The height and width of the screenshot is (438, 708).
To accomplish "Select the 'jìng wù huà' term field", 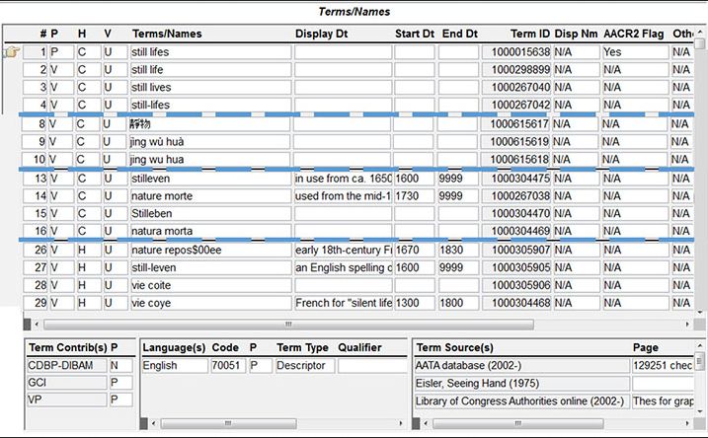I will (209, 142).
